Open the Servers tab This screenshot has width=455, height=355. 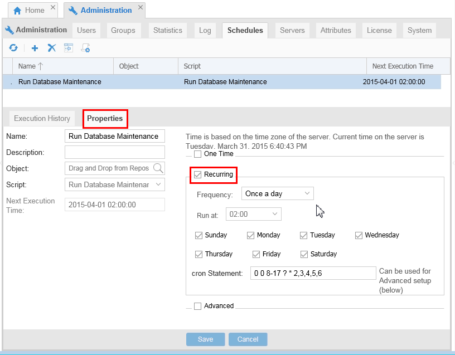pos(292,31)
